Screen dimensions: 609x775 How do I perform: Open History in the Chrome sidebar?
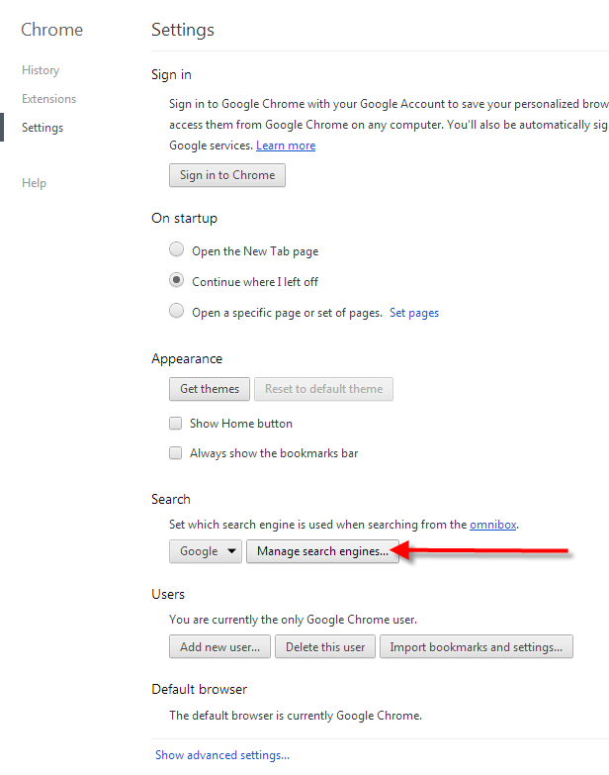41,70
